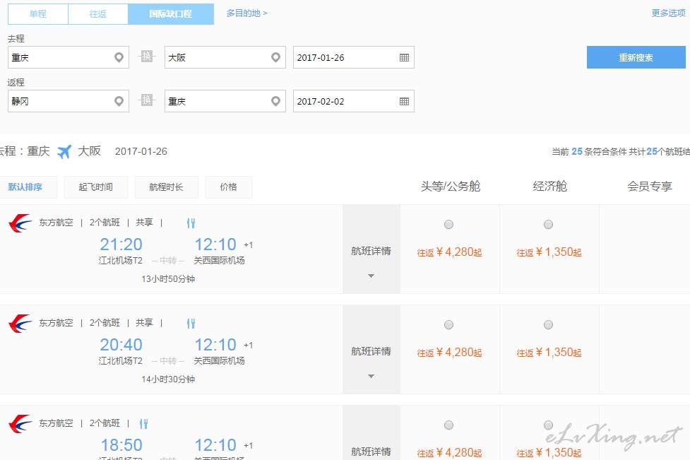Swap cities with 换 icon in 去程 row
This screenshot has height=460, width=690.
146,57
